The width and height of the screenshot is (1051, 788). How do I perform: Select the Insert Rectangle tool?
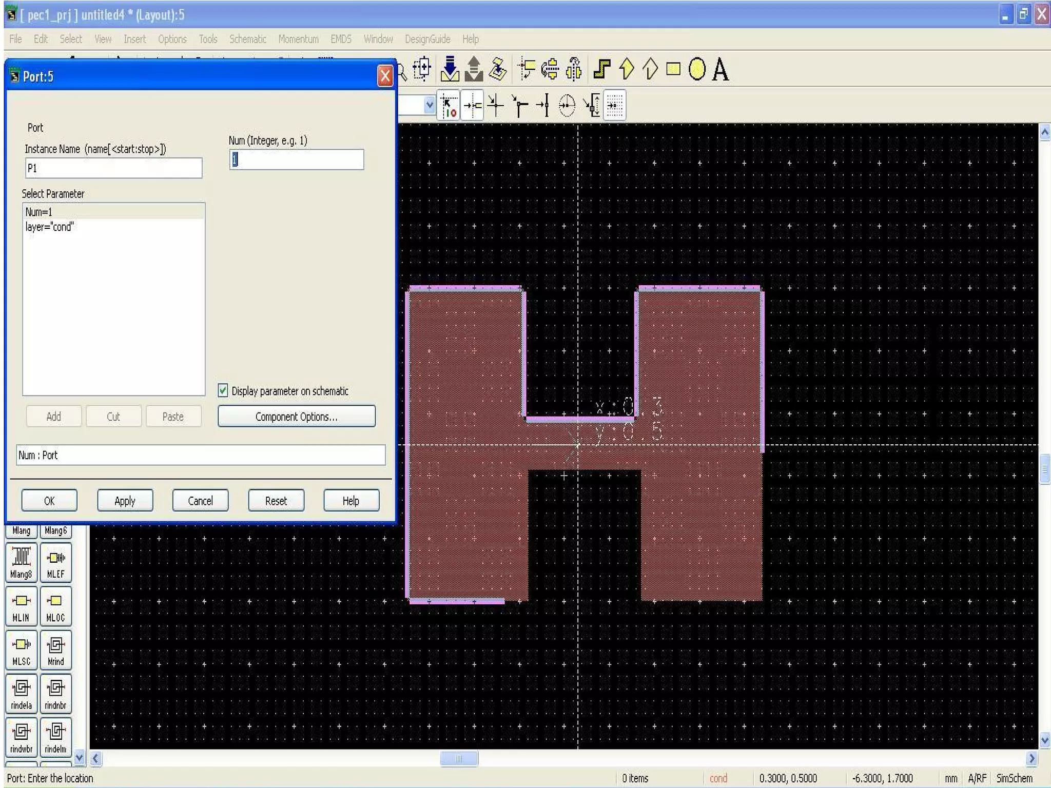(x=673, y=69)
